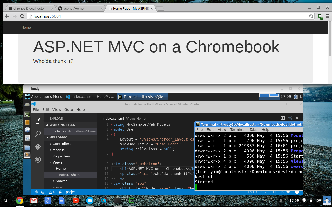
Task: Click the Razor language mode in status bar
Action: tap(286, 192)
